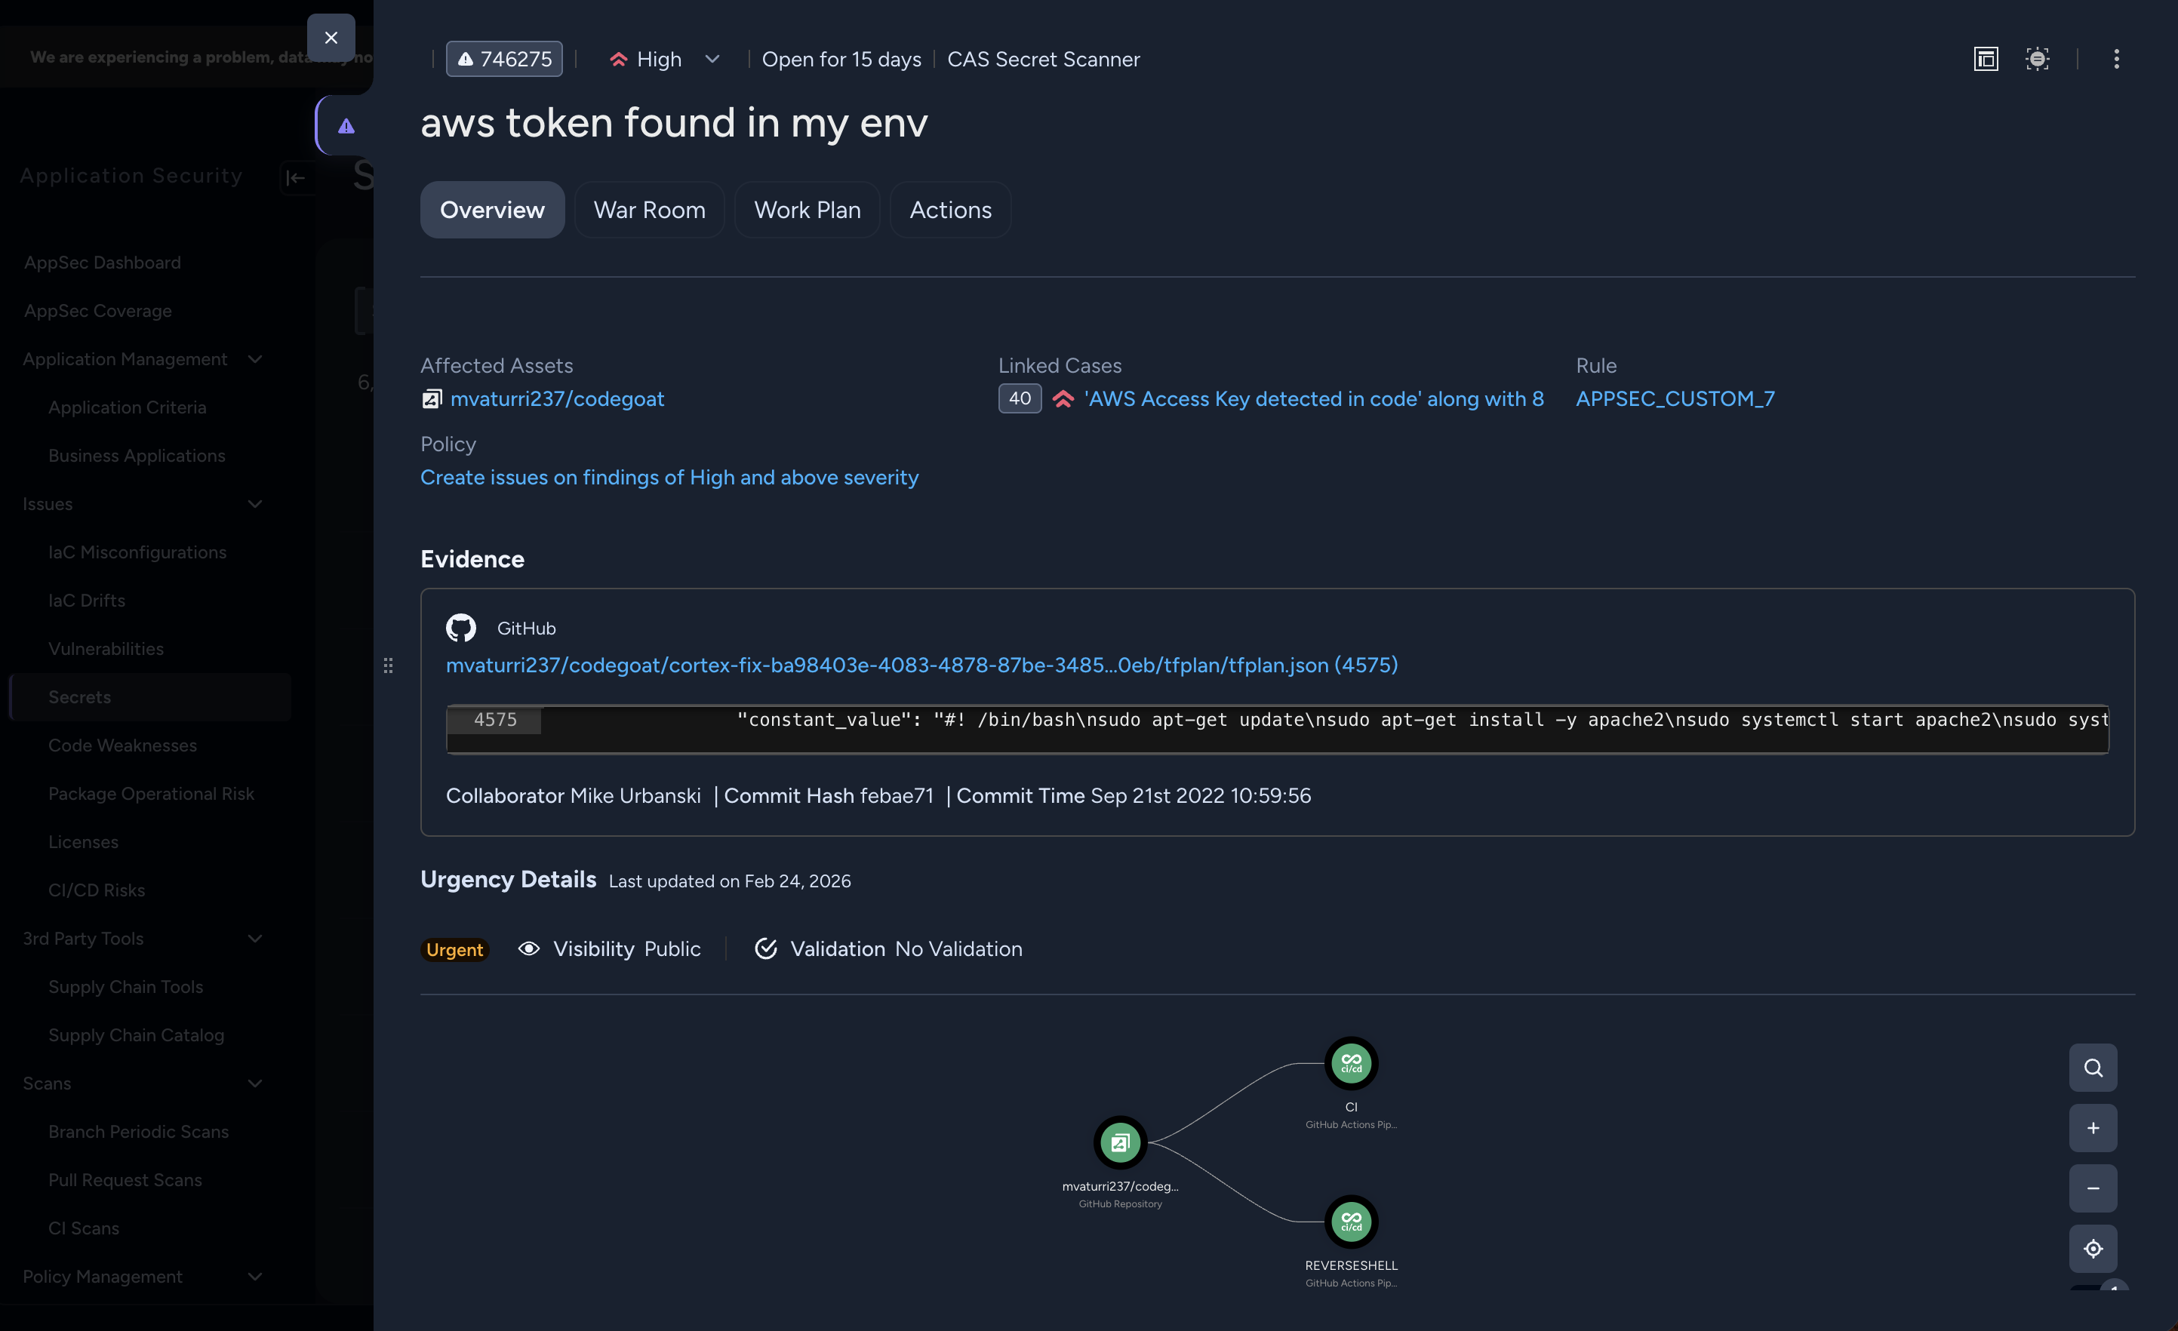Click the GitHub icon in the Evidence card

[x=460, y=628]
